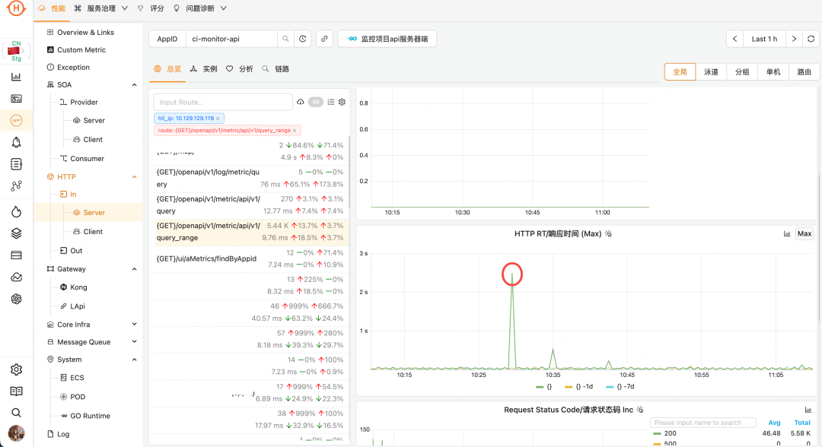Viewport: 822px width, 447px height.
Task: Refresh data with the reload icon
Action: (x=811, y=39)
